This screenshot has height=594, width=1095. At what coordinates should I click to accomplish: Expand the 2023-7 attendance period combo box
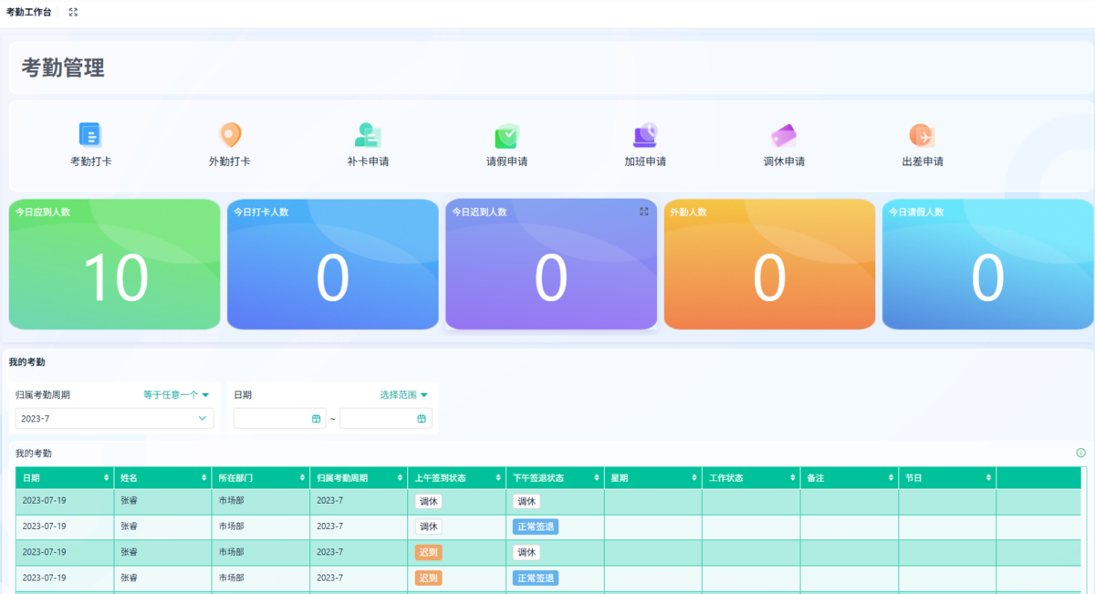coord(114,418)
